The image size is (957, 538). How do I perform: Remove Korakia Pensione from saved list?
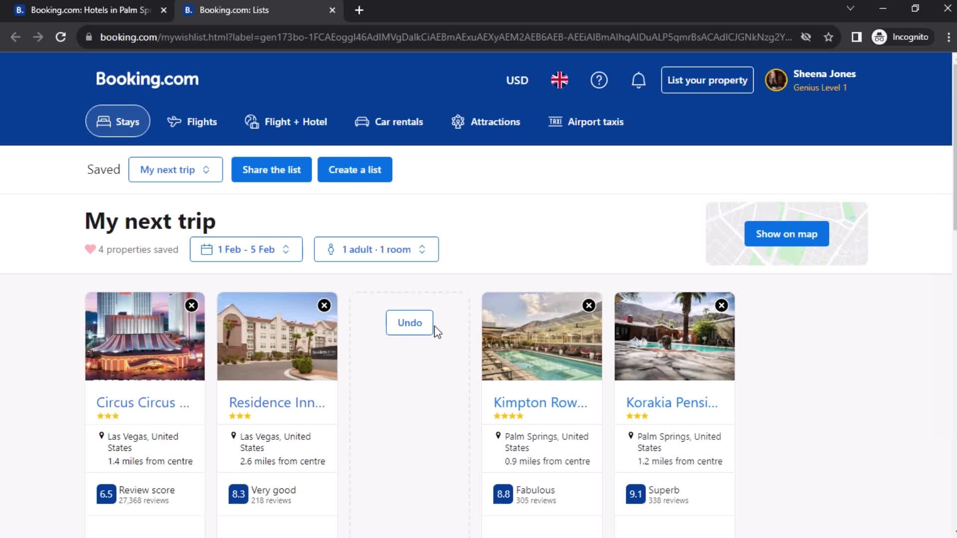(721, 305)
